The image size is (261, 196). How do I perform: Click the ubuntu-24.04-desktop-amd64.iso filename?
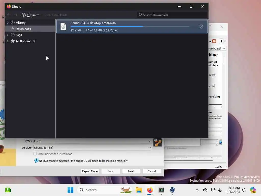[x=93, y=23]
